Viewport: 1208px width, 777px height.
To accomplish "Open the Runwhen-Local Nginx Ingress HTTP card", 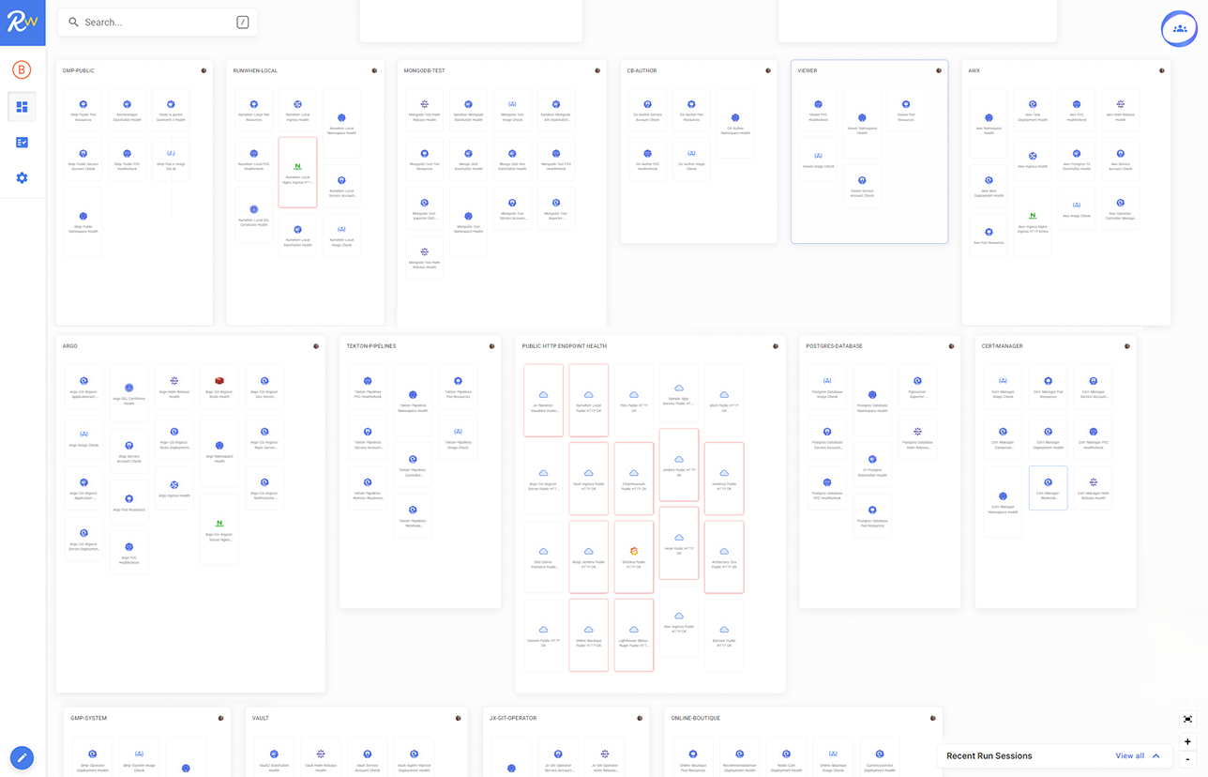I will [297, 173].
